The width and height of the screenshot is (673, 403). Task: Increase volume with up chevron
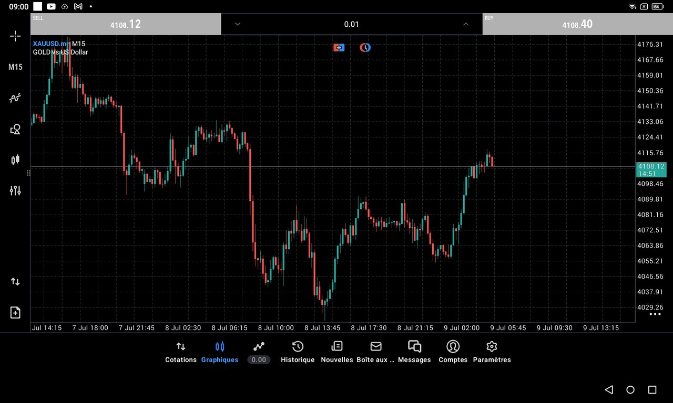(465, 24)
